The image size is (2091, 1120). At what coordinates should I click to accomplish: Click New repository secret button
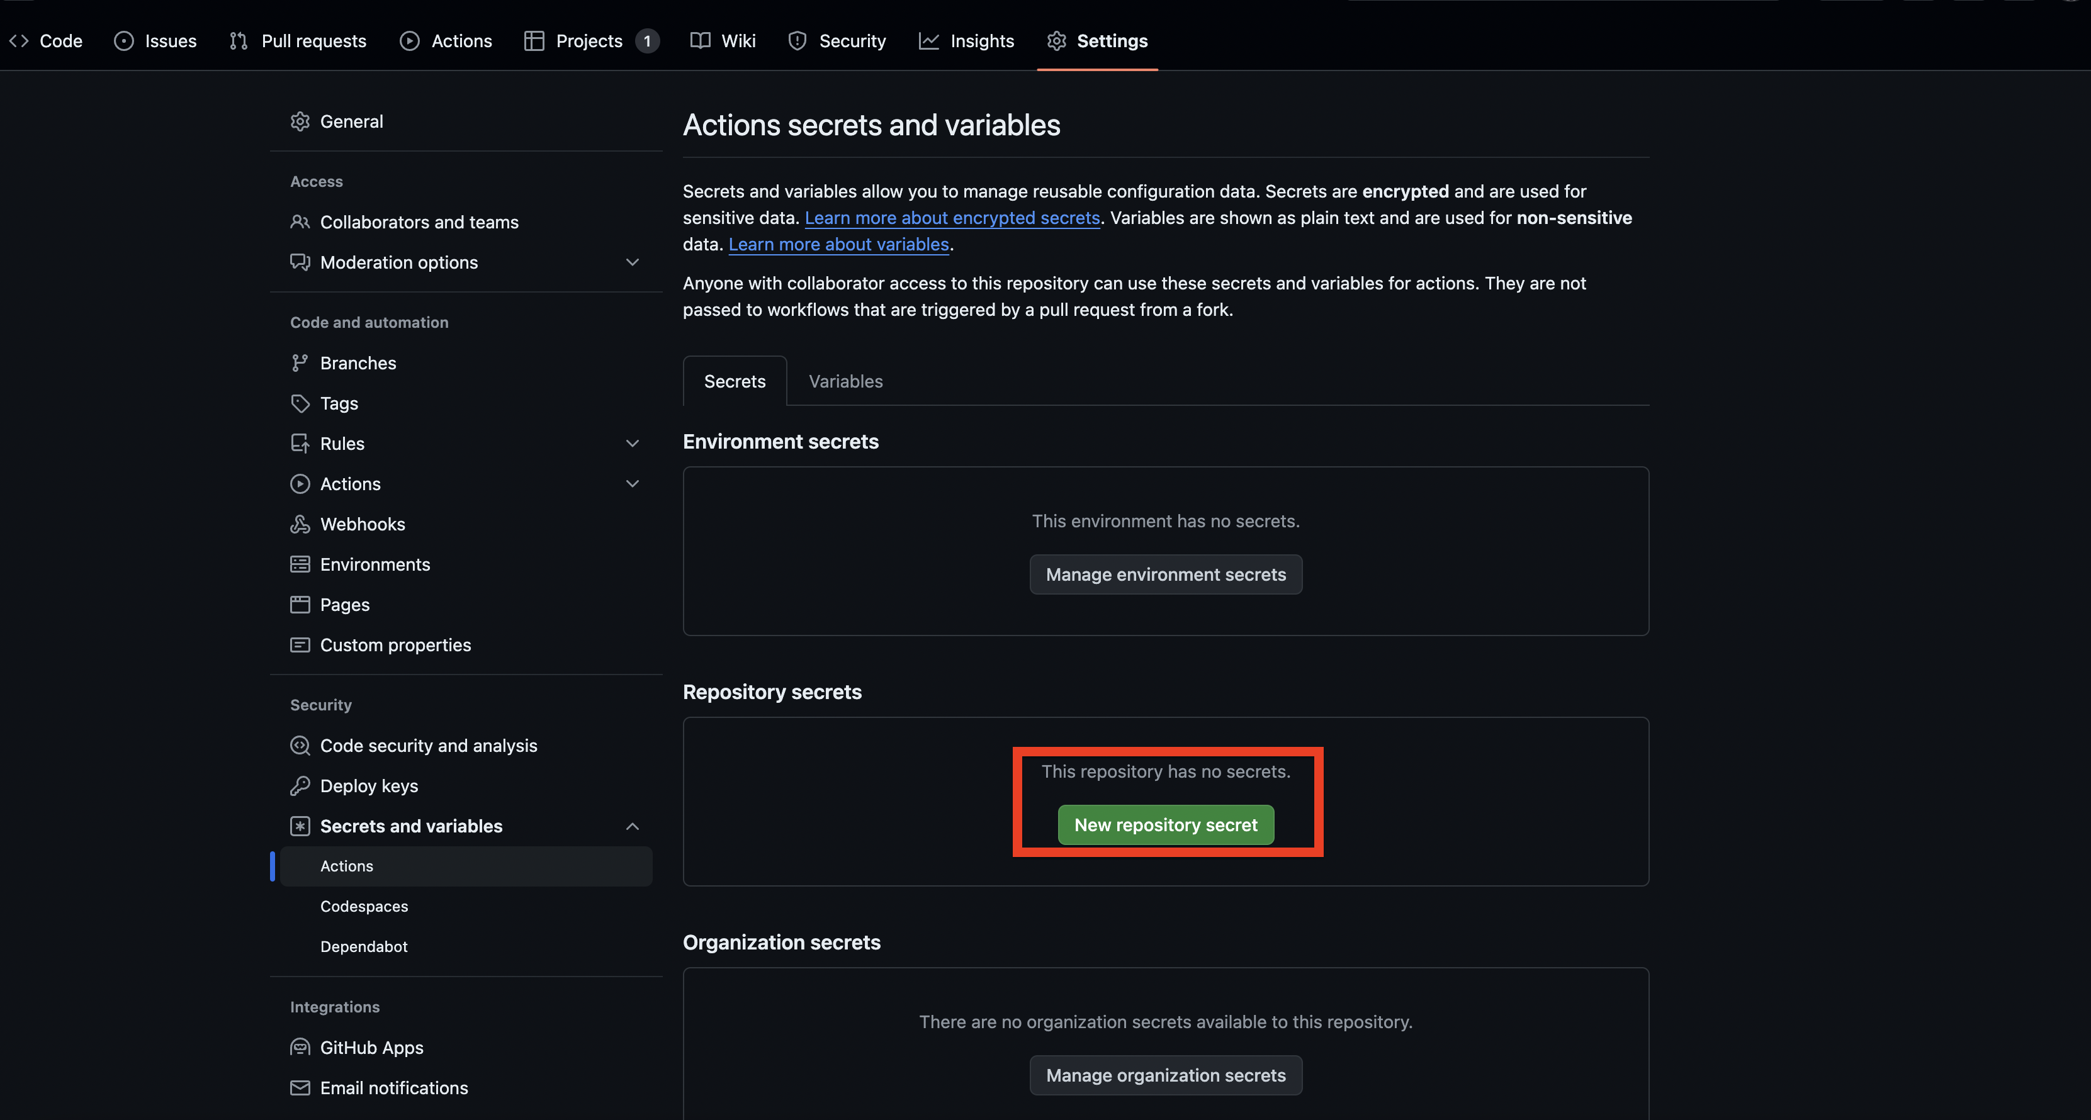click(1165, 824)
